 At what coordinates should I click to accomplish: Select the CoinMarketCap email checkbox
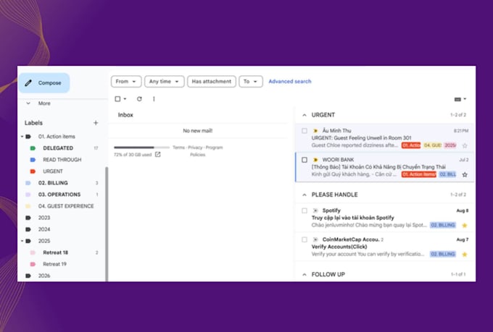tap(304, 239)
